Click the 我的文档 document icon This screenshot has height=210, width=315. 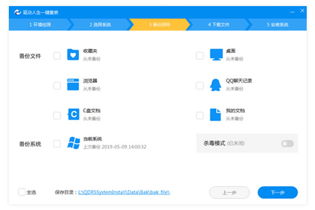pyautogui.click(x=216, y=114)
